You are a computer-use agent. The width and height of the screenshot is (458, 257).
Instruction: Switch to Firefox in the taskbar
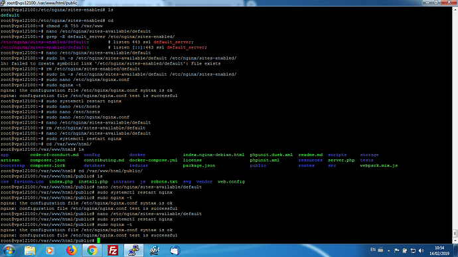[x=71, y=250]
